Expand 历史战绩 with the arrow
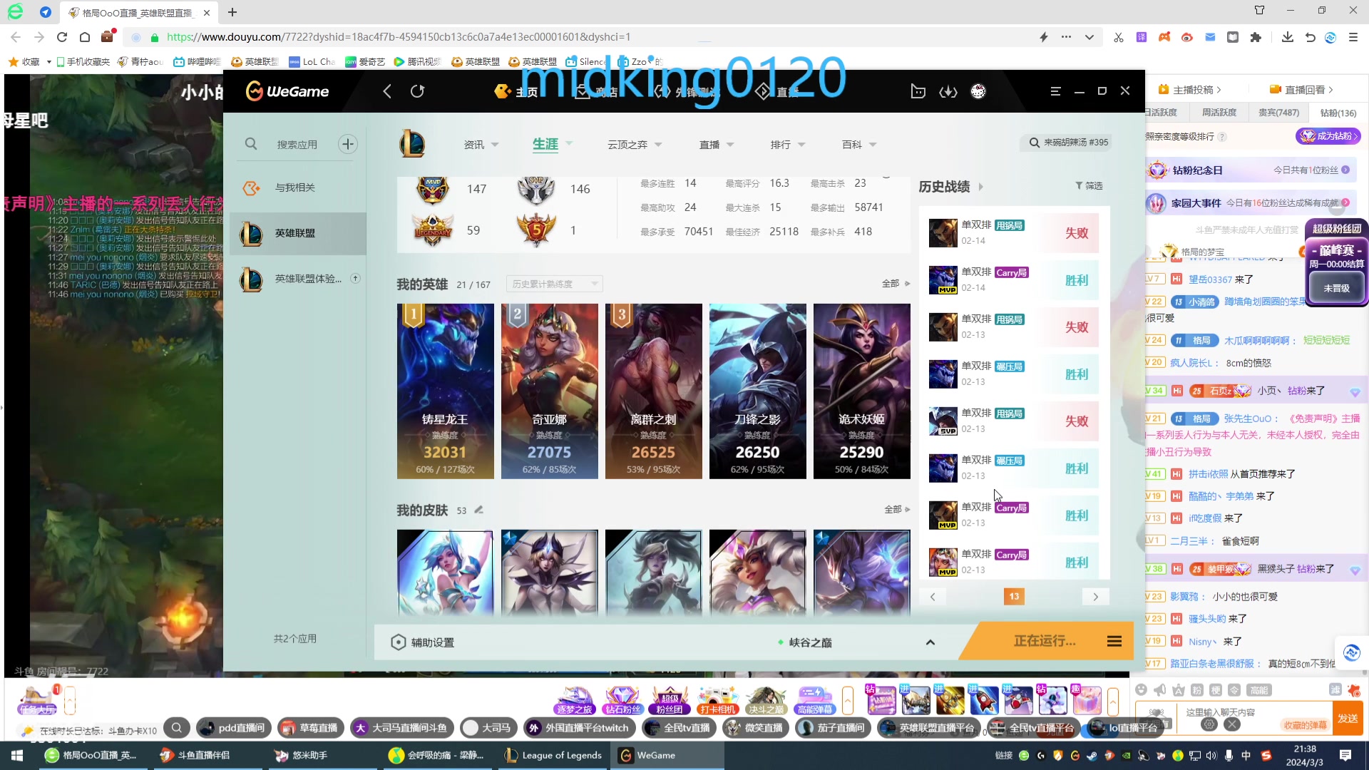This screenshot has width=1369, height=770. (981, 187)
